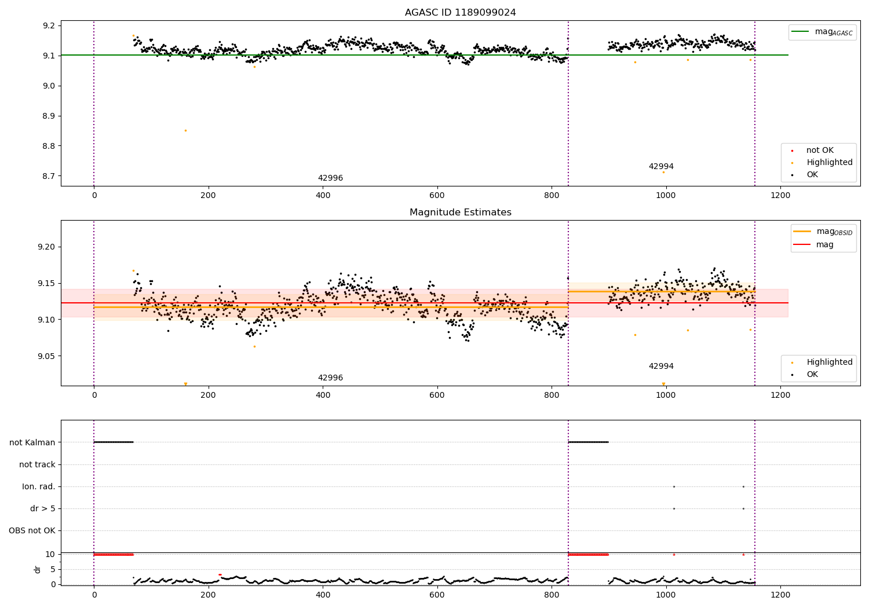Screen dimensions: 869x608
Task: Click obsid label 42996 in top plot
Action: [x=330, y=178]
